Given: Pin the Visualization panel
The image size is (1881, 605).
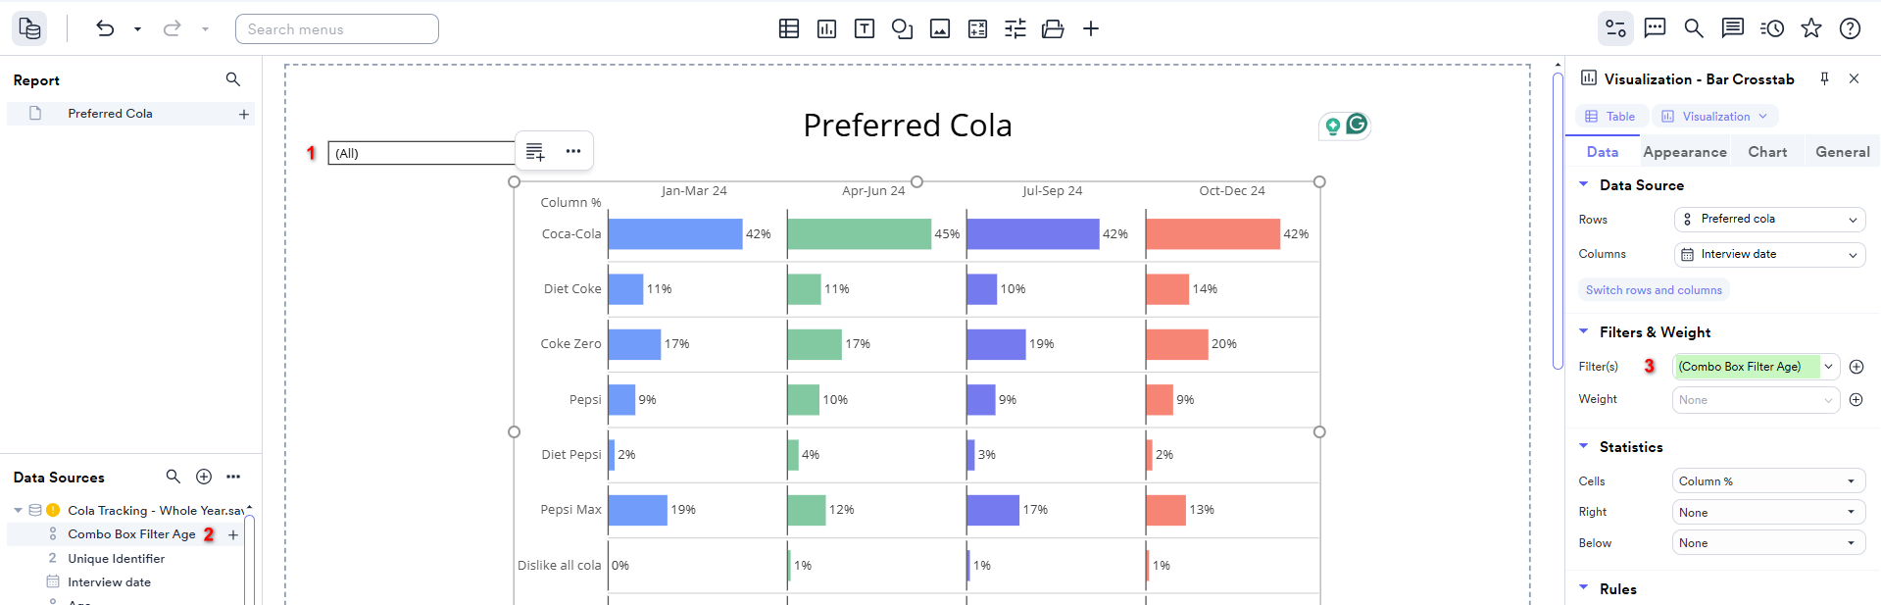Looking at the screenshot, I should 1824,78.
